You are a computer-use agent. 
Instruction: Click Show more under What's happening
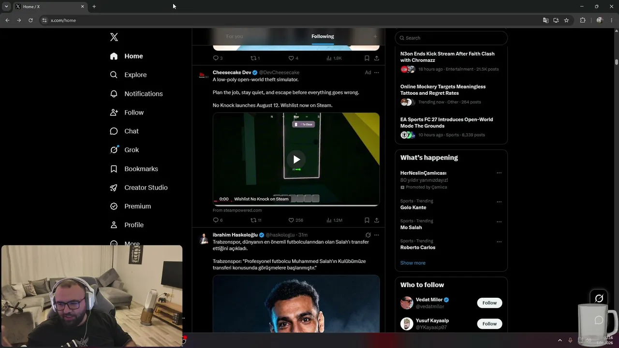(x=413, y=263)
